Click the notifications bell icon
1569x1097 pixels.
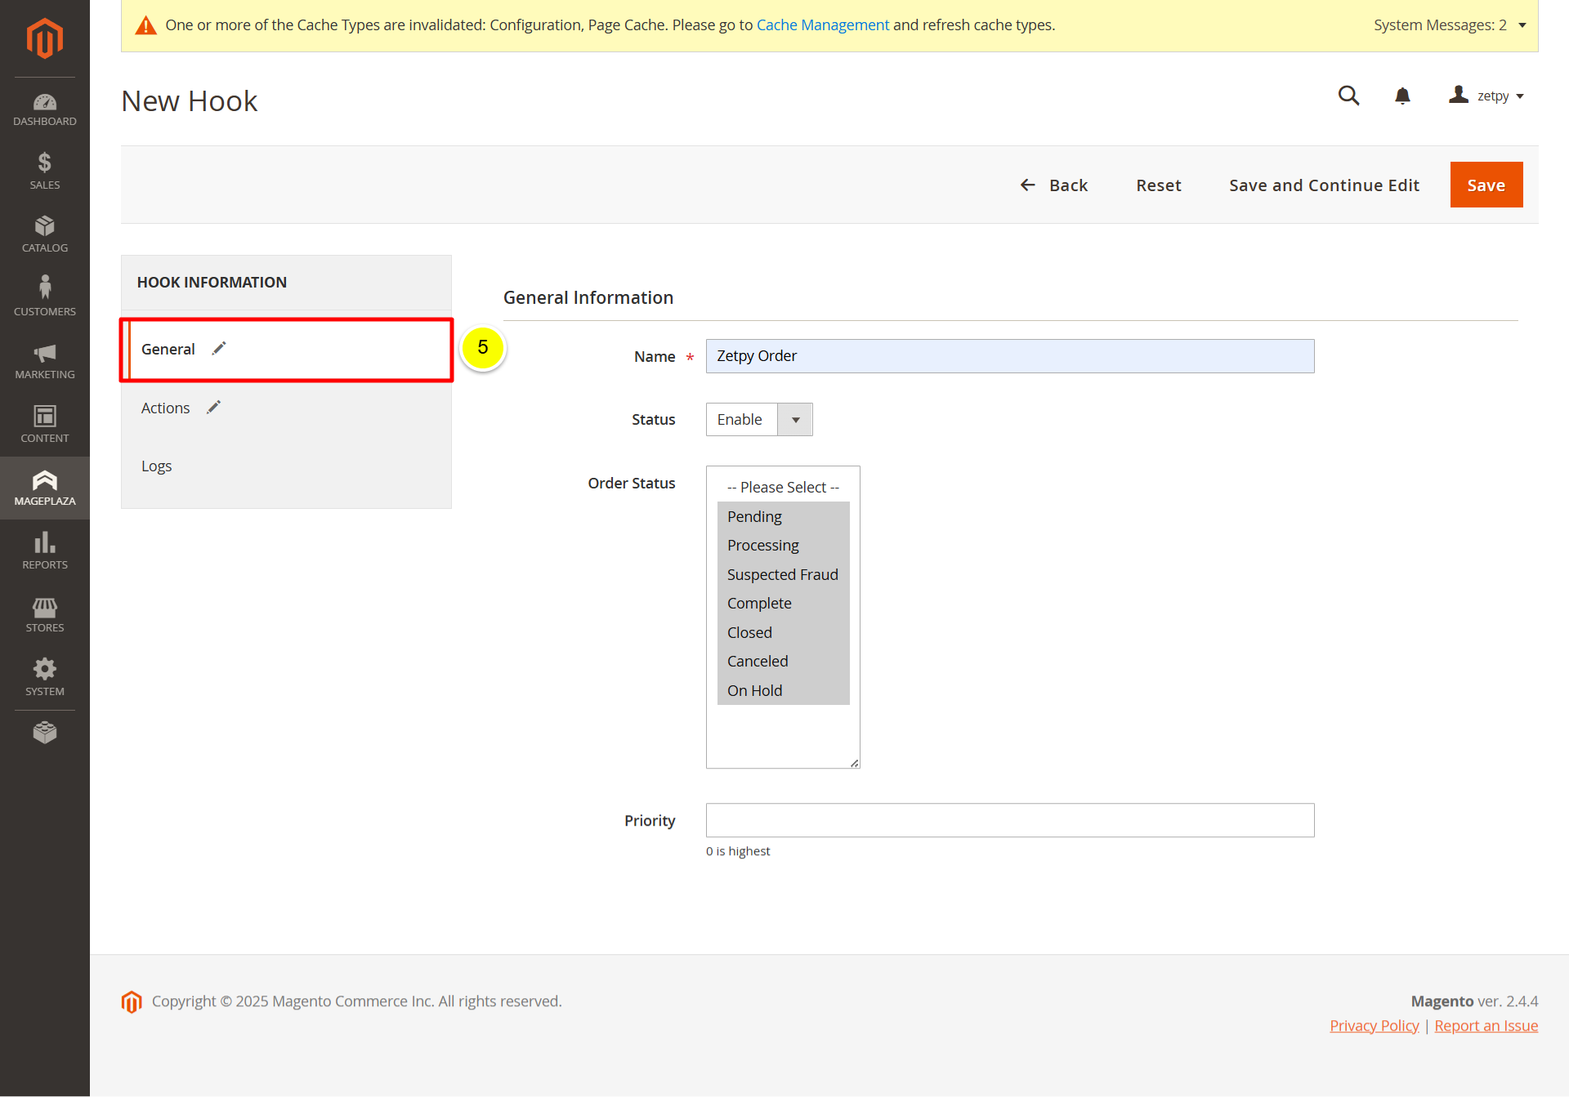pyautogui.click(x=1402, y=96)
